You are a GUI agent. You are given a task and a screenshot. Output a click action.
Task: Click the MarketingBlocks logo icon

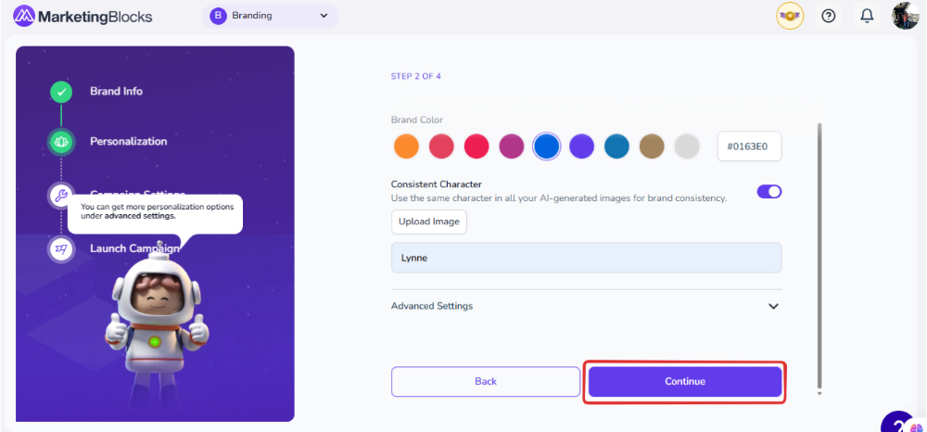coord(24,16)
